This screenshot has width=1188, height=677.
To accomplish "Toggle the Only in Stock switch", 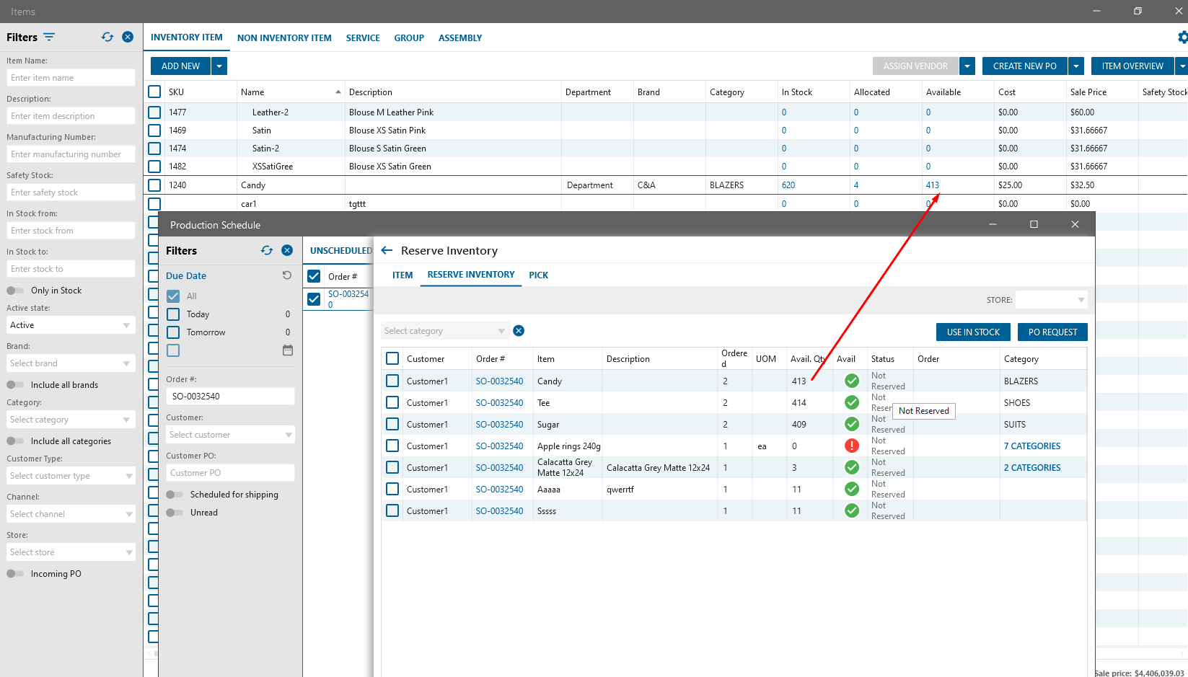I will click(15, 291).
